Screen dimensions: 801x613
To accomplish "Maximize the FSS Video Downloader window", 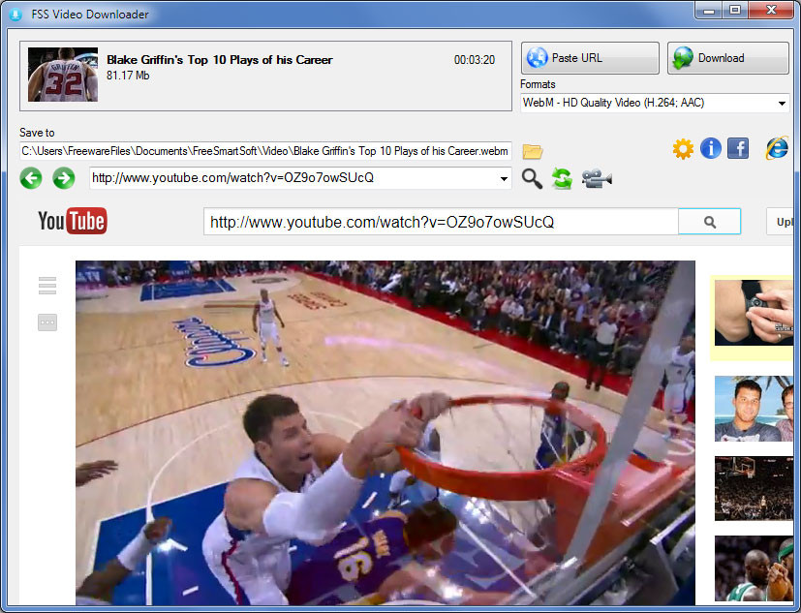I will (x=735, y=11).
